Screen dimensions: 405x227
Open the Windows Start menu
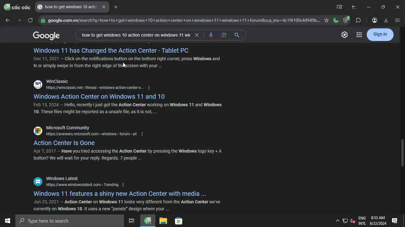tap(8, 221)
